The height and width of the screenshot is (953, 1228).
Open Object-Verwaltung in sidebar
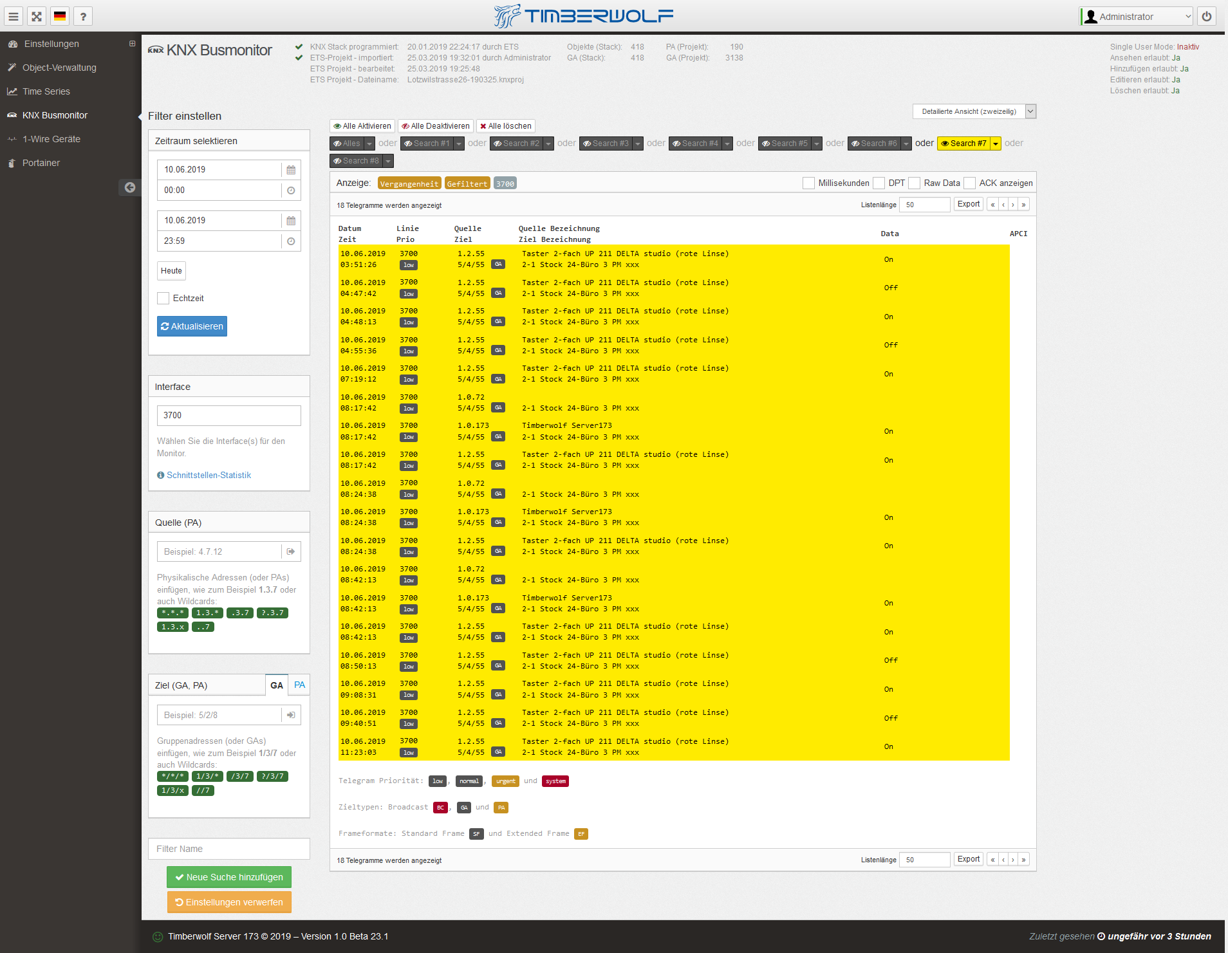pos(59,68)
